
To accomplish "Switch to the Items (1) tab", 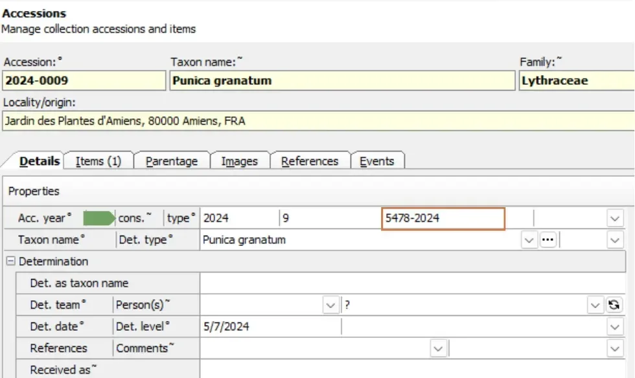I will click(x=98, y=161).
